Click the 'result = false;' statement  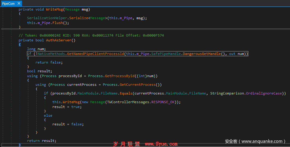coord(68,124)
